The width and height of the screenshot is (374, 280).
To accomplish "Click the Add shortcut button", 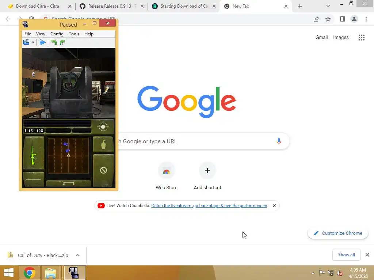I will [x=207, y=176].
